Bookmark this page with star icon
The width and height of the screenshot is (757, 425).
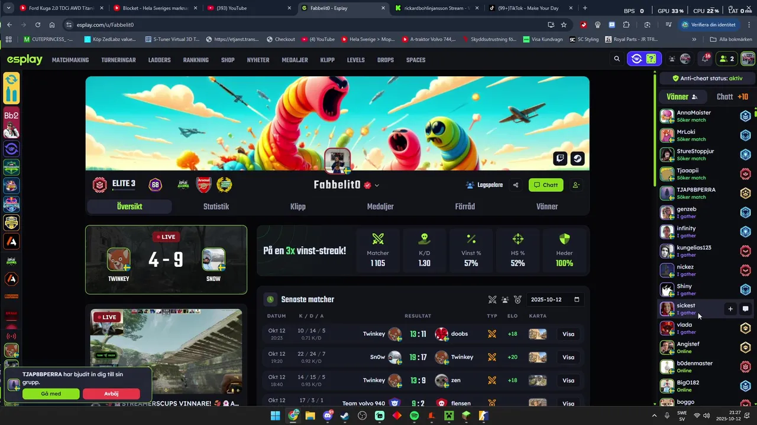tap(564, 25)
